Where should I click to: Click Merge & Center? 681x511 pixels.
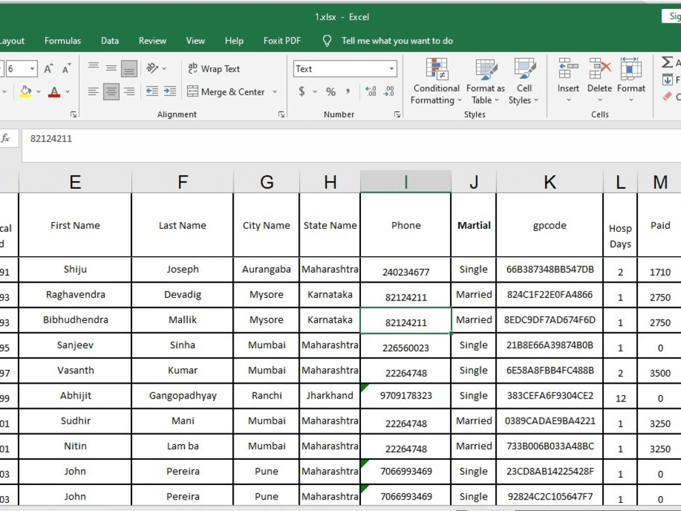coord(226,92)
